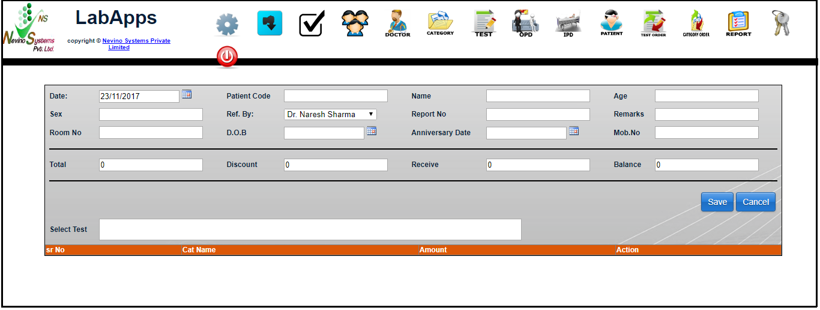Click the Save button
This screenshot has height=310, width=820.
pos(717,202)
